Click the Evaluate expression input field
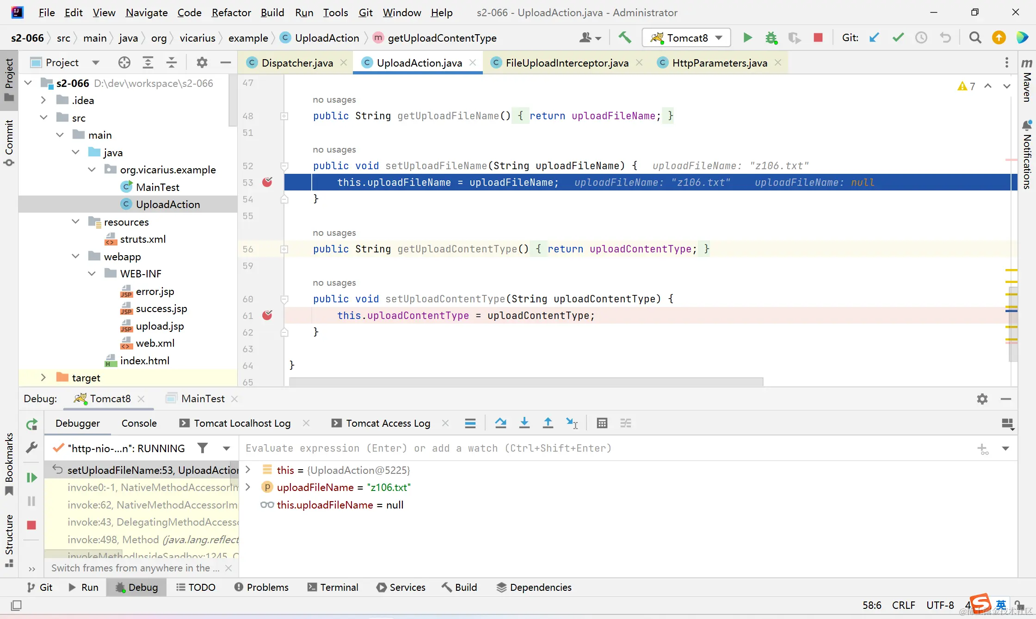 coord(601,448)
